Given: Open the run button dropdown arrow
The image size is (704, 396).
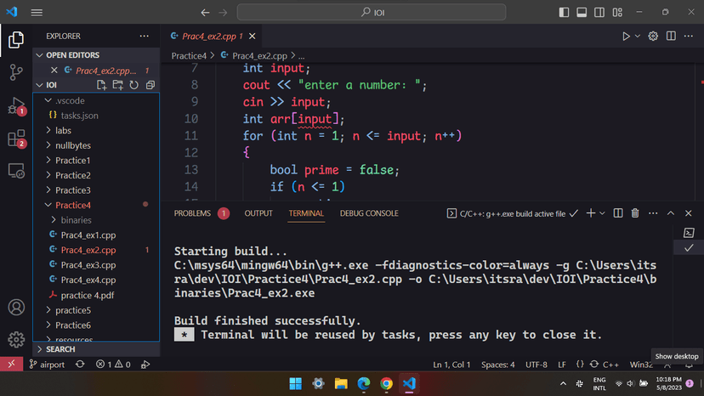Looking at the screenshot, I should pos(638,37).
